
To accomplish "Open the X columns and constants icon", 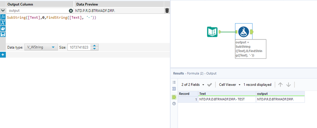I will (x=3, y=23).
